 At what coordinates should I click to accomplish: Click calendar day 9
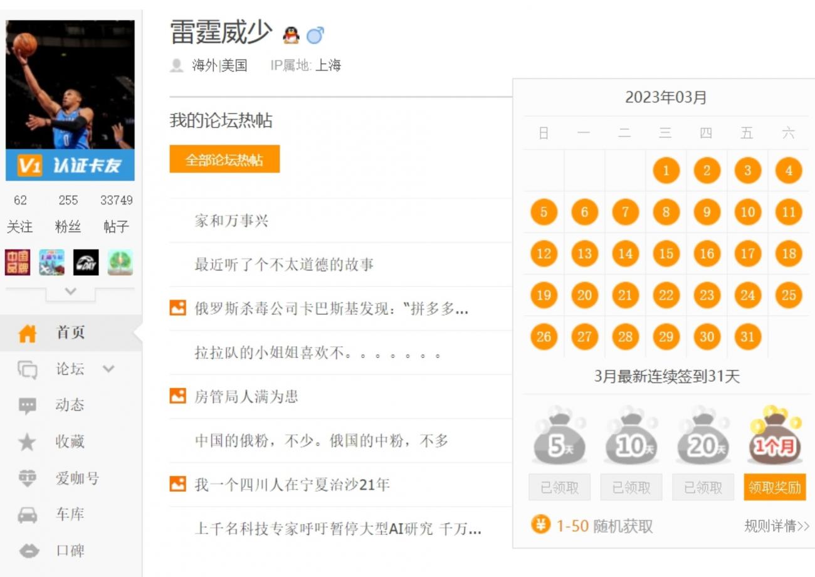pos(707,212)
